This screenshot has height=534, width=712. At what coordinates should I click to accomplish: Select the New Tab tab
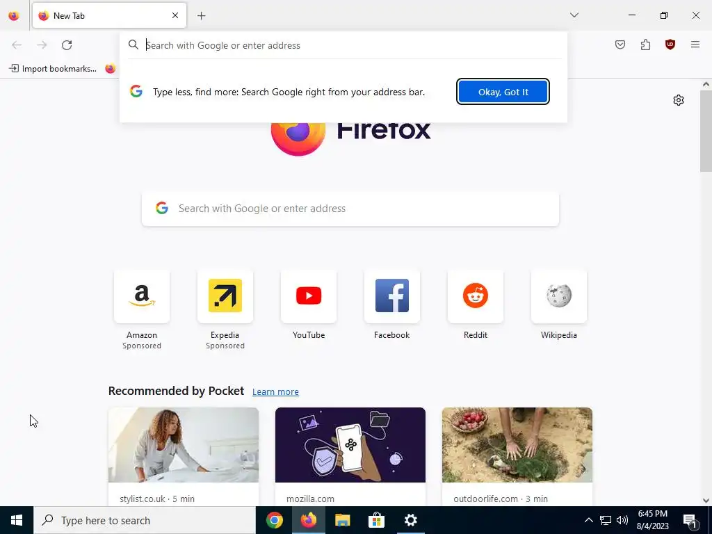(x=109, y=15)
